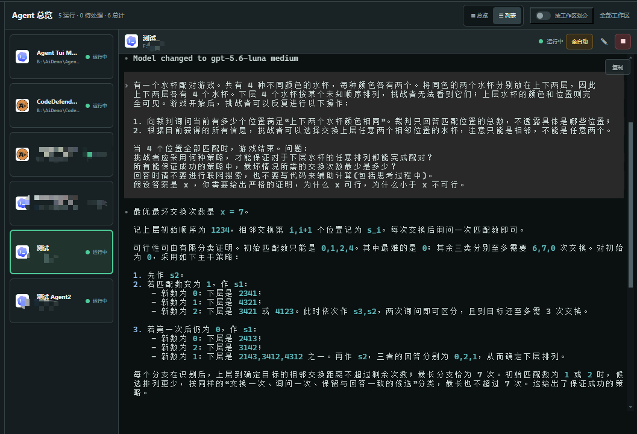Click the third card's orange agent icon
The width and height of the screenshot is (637, 434).
pos(22,154)
